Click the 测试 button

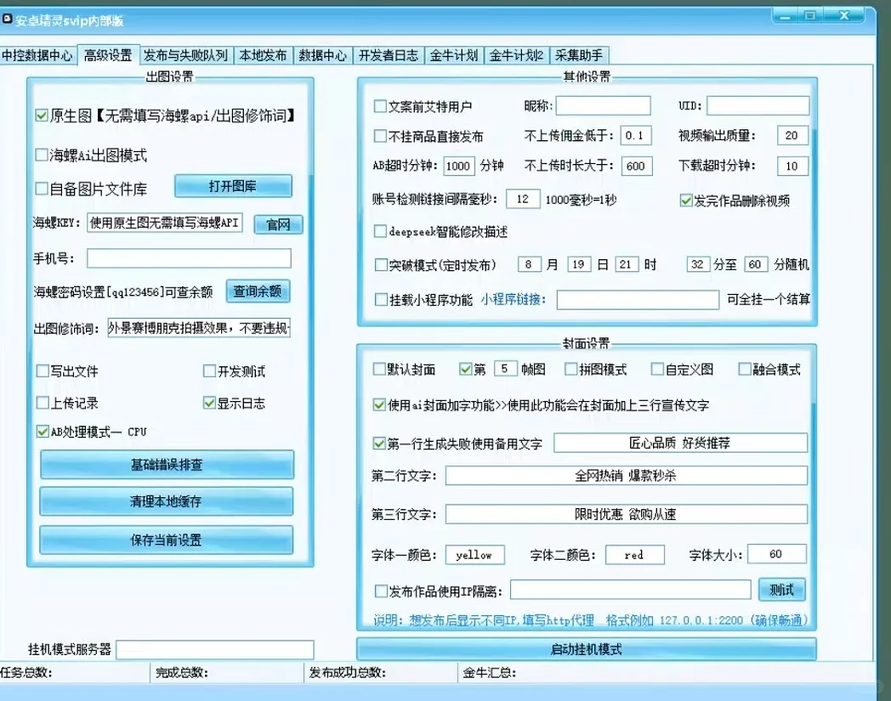click(x=782, y=590)
